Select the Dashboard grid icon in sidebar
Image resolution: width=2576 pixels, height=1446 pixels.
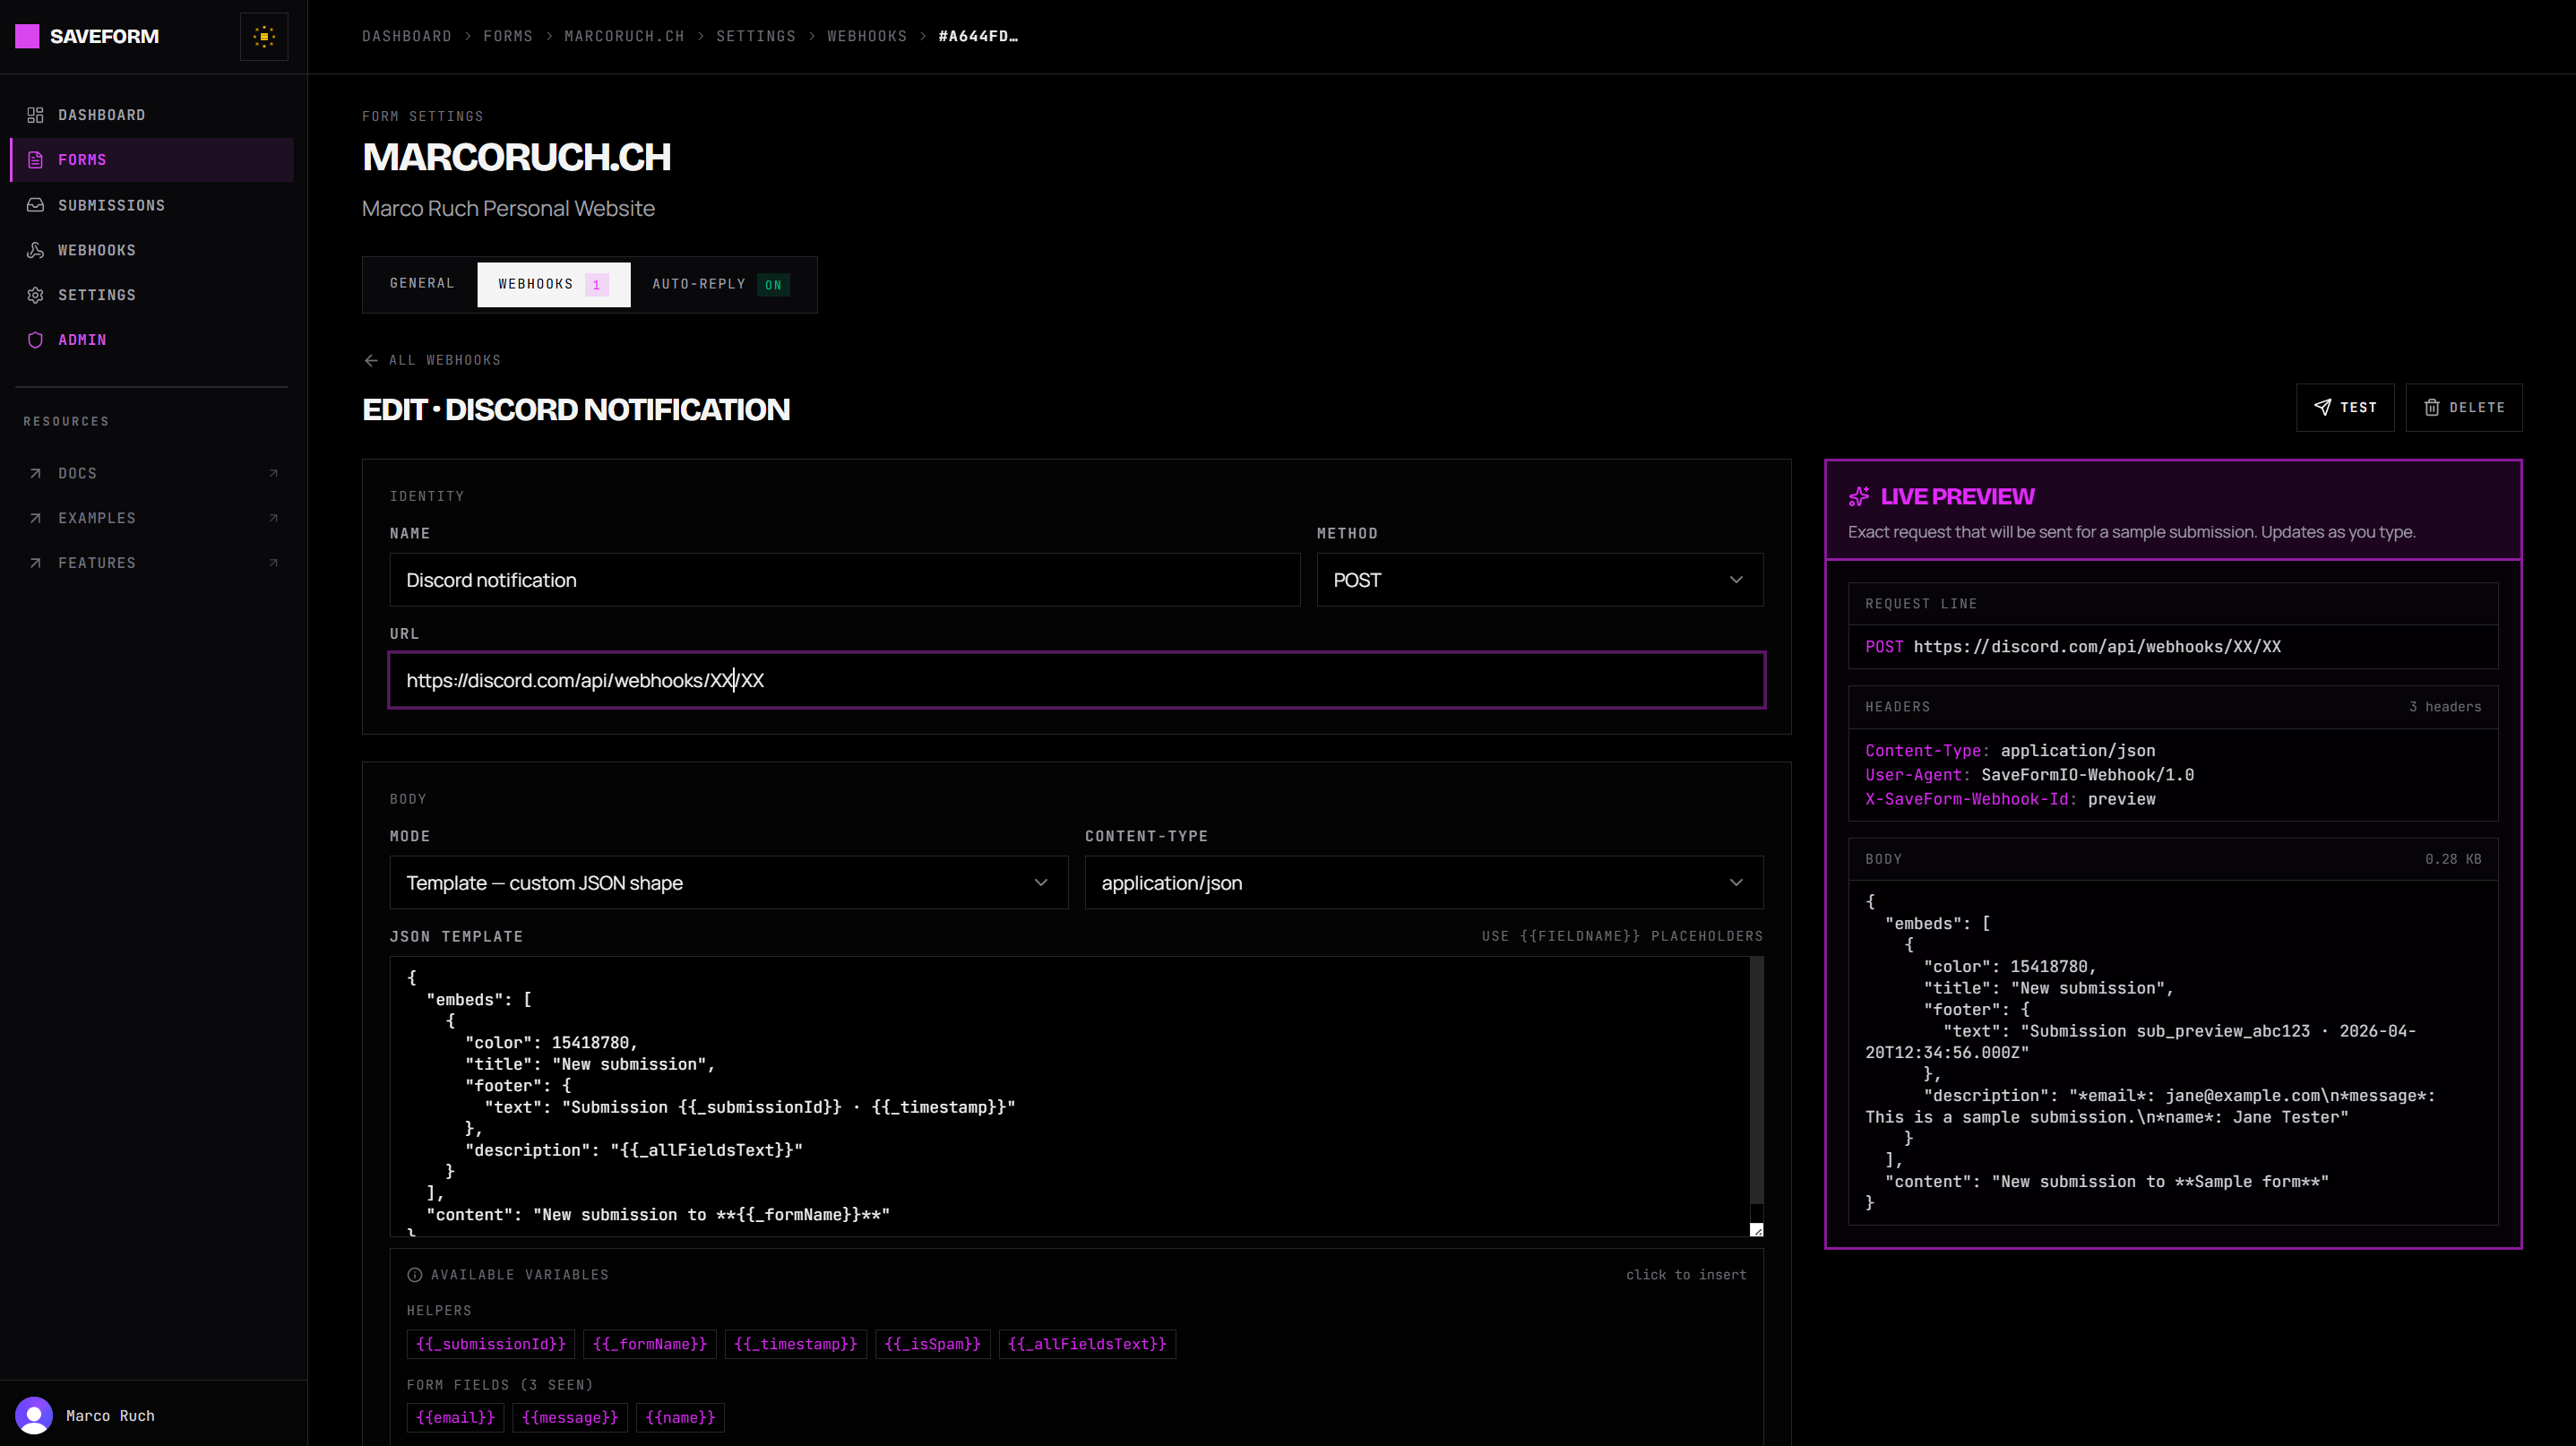36,114
